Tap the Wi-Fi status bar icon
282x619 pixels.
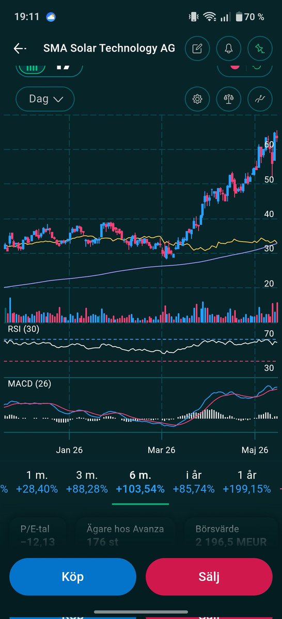click(x=209, y=17)
